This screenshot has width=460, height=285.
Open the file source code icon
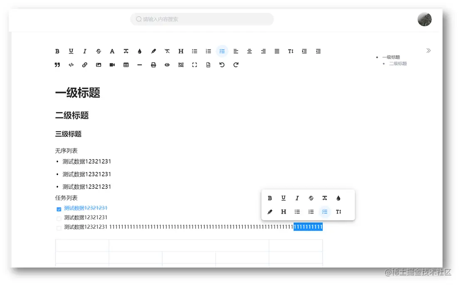click(208, 65)
